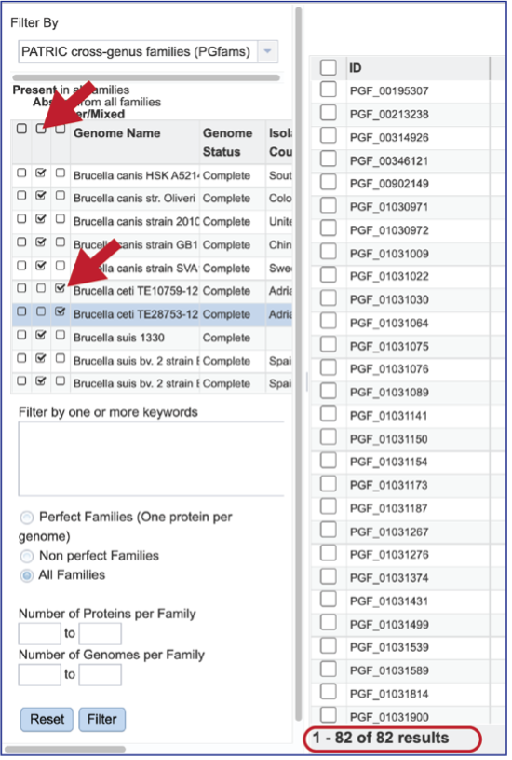The width and height of the screenshot is (512, 760).
Task: Click the Reset button
Action: [47, 719]
